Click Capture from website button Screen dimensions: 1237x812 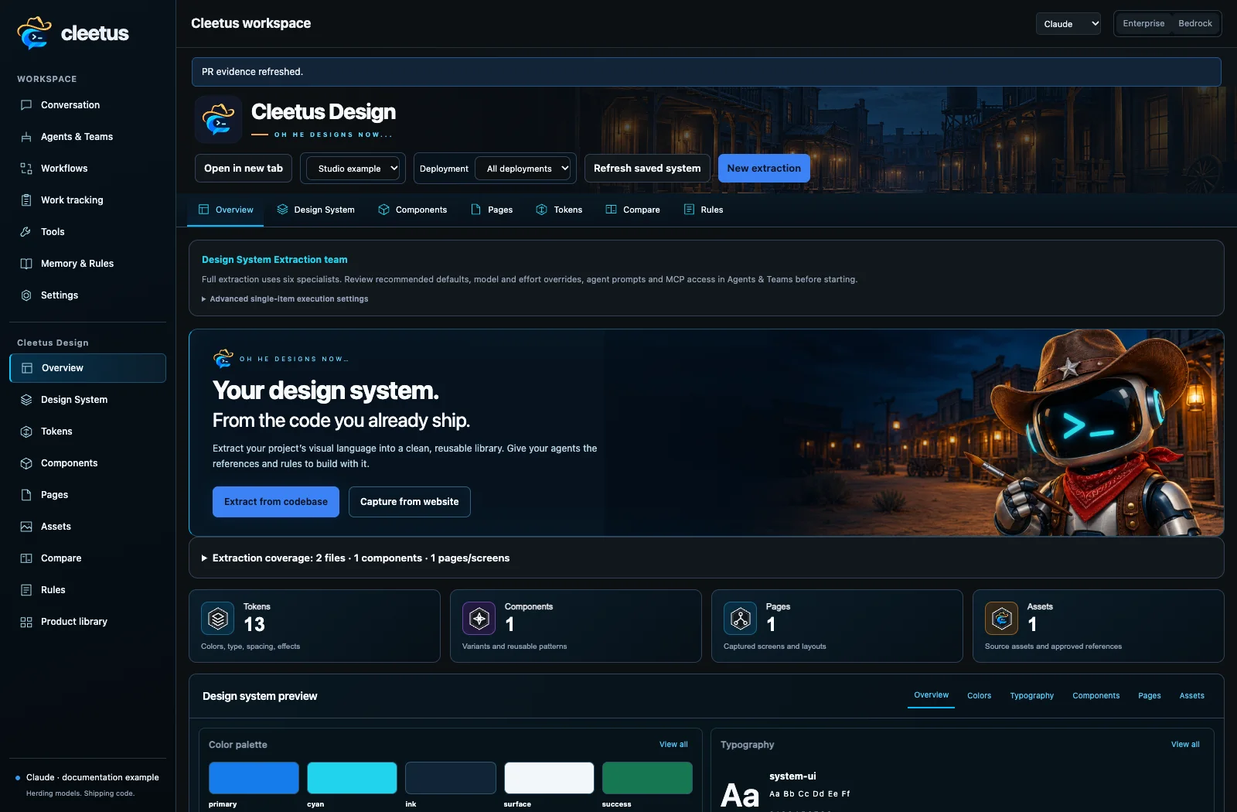[x=410, y=502]
